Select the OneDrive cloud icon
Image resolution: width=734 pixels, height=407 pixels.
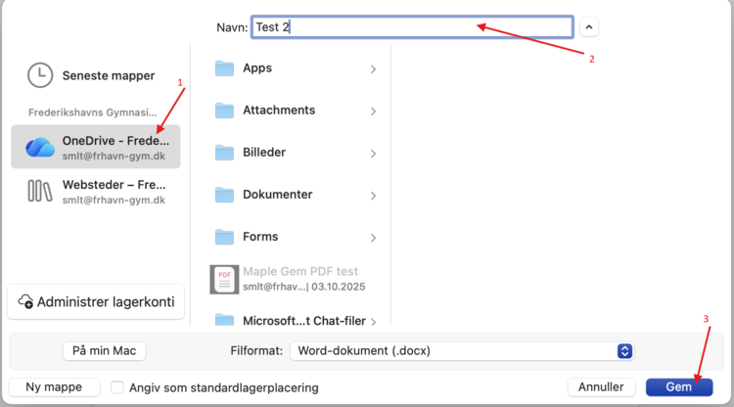coord(40,147)
